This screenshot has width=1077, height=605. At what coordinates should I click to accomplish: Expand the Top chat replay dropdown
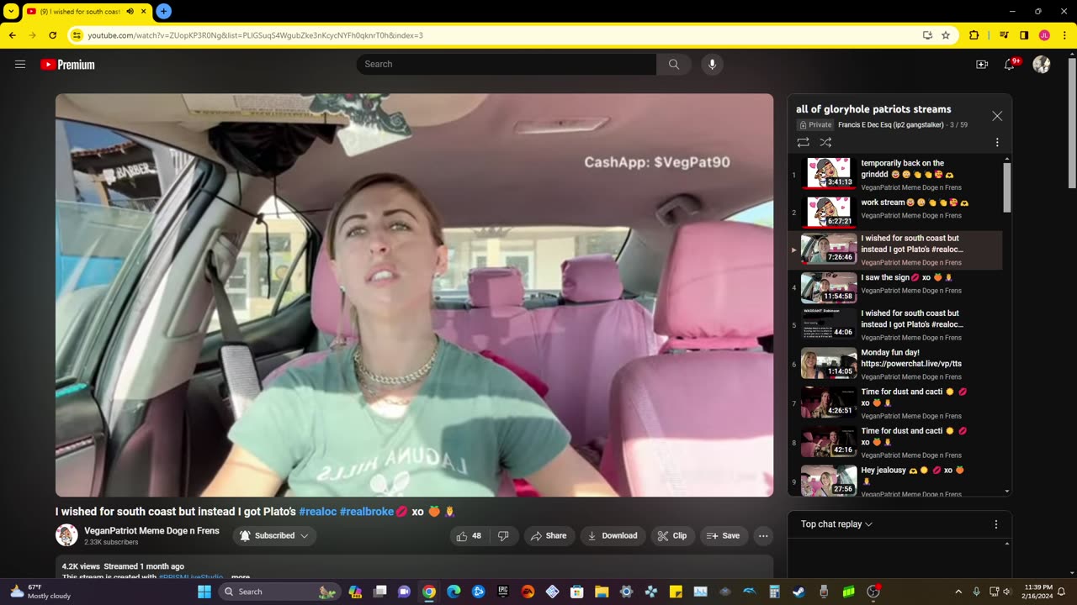836,524
